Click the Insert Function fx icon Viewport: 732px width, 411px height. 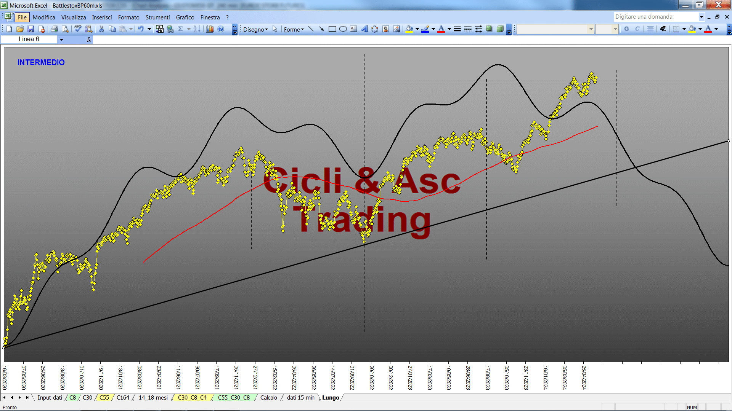coord(89,39)
